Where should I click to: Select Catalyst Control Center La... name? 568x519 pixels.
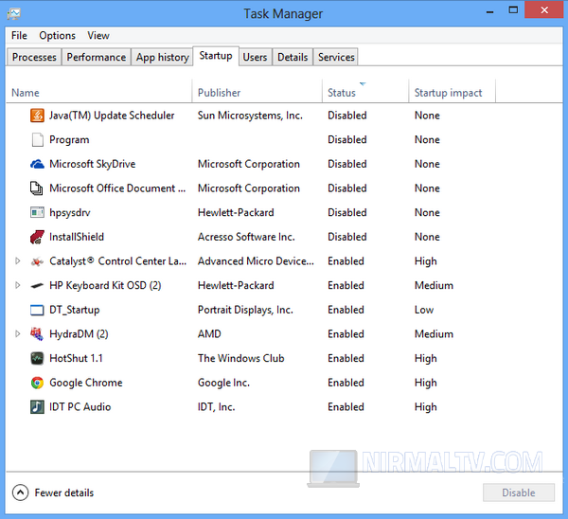(x=118, y=261)
